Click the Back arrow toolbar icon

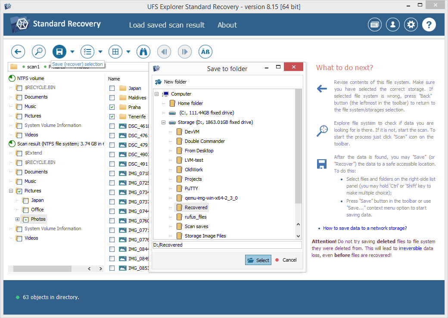[18, 52]
